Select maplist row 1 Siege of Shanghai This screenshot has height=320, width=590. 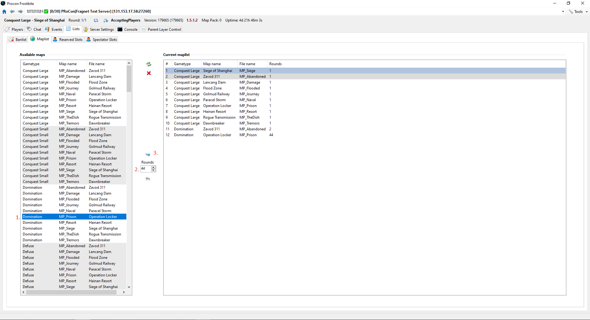point(365,71)
